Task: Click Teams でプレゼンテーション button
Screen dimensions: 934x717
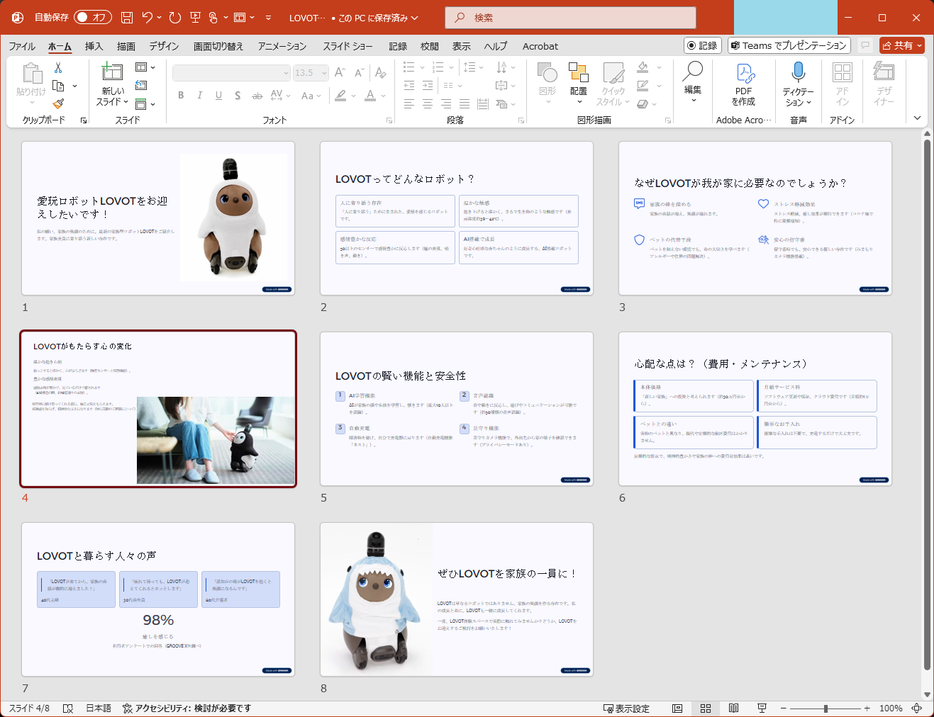Action: (789, 45)
